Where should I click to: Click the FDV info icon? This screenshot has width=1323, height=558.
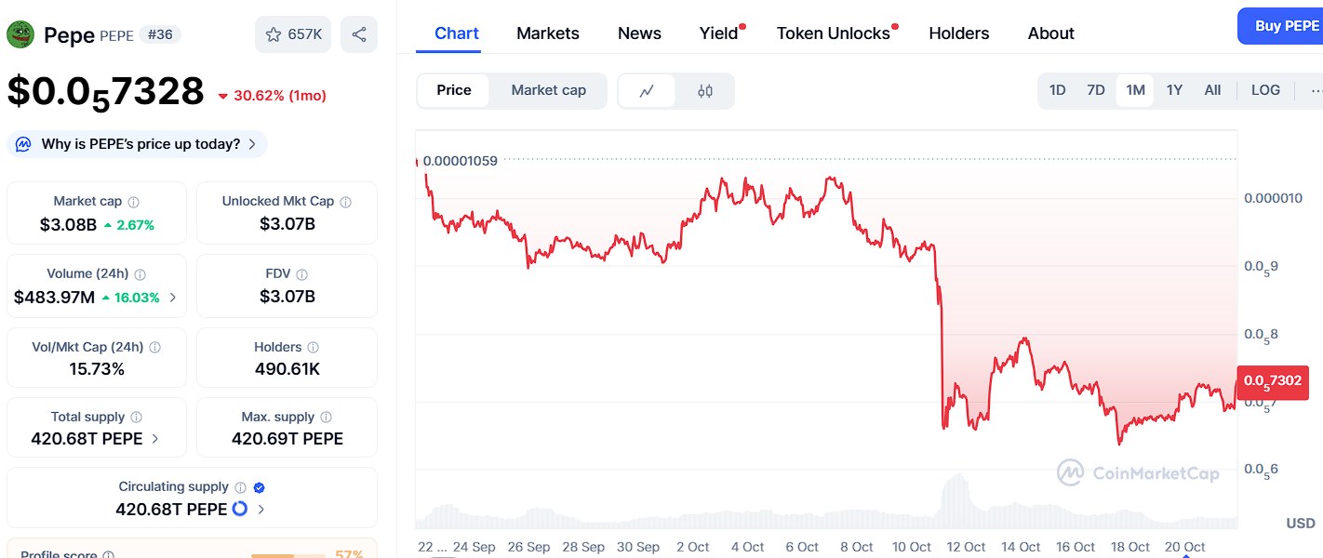click(x=302, y=274)
